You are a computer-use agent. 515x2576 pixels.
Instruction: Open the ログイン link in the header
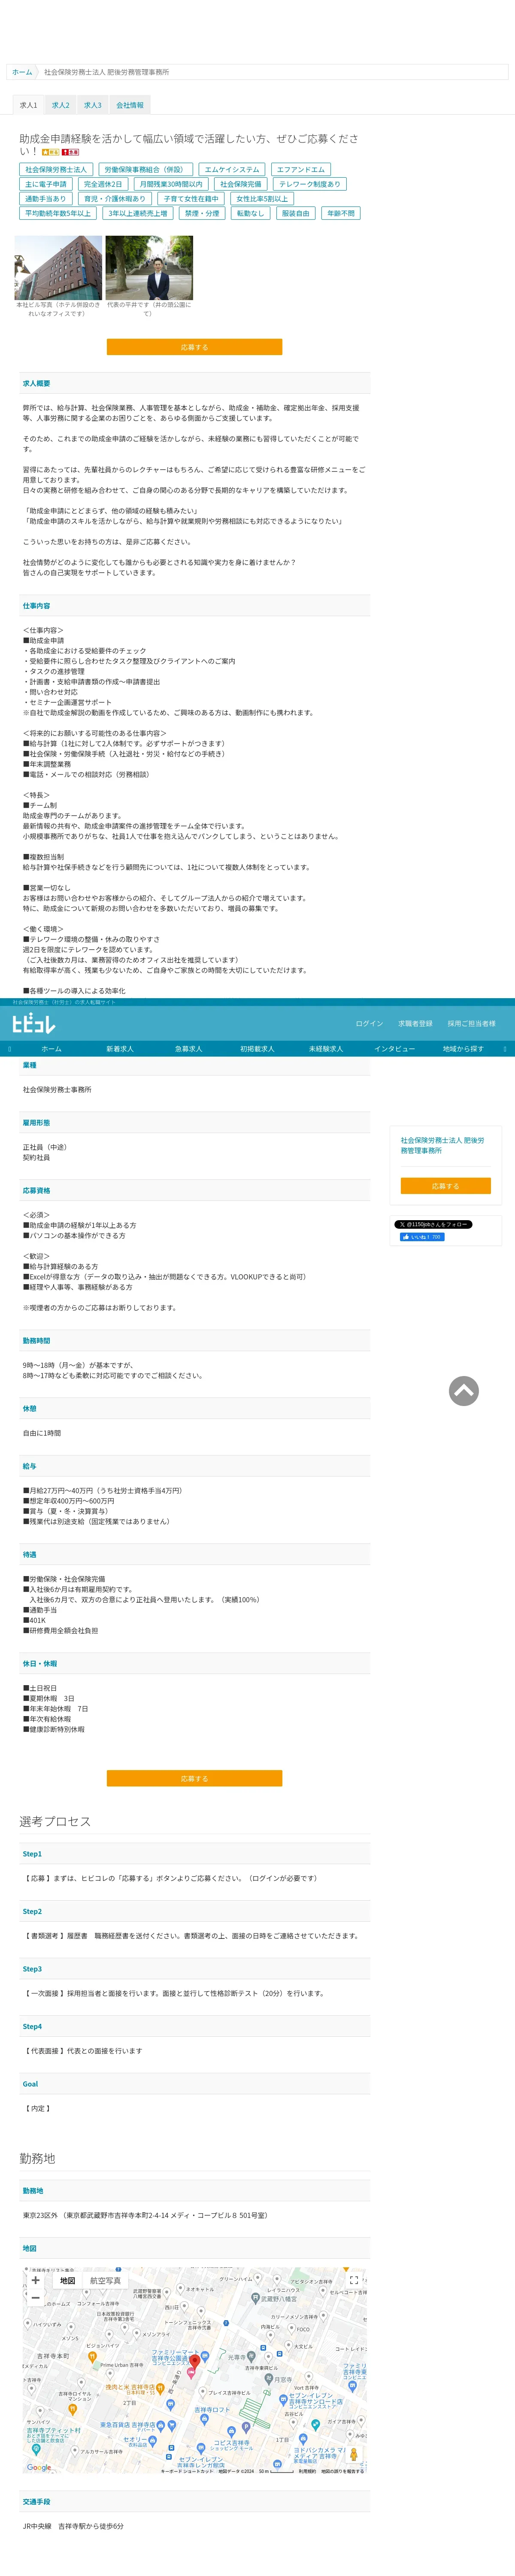coord(369,1023)
